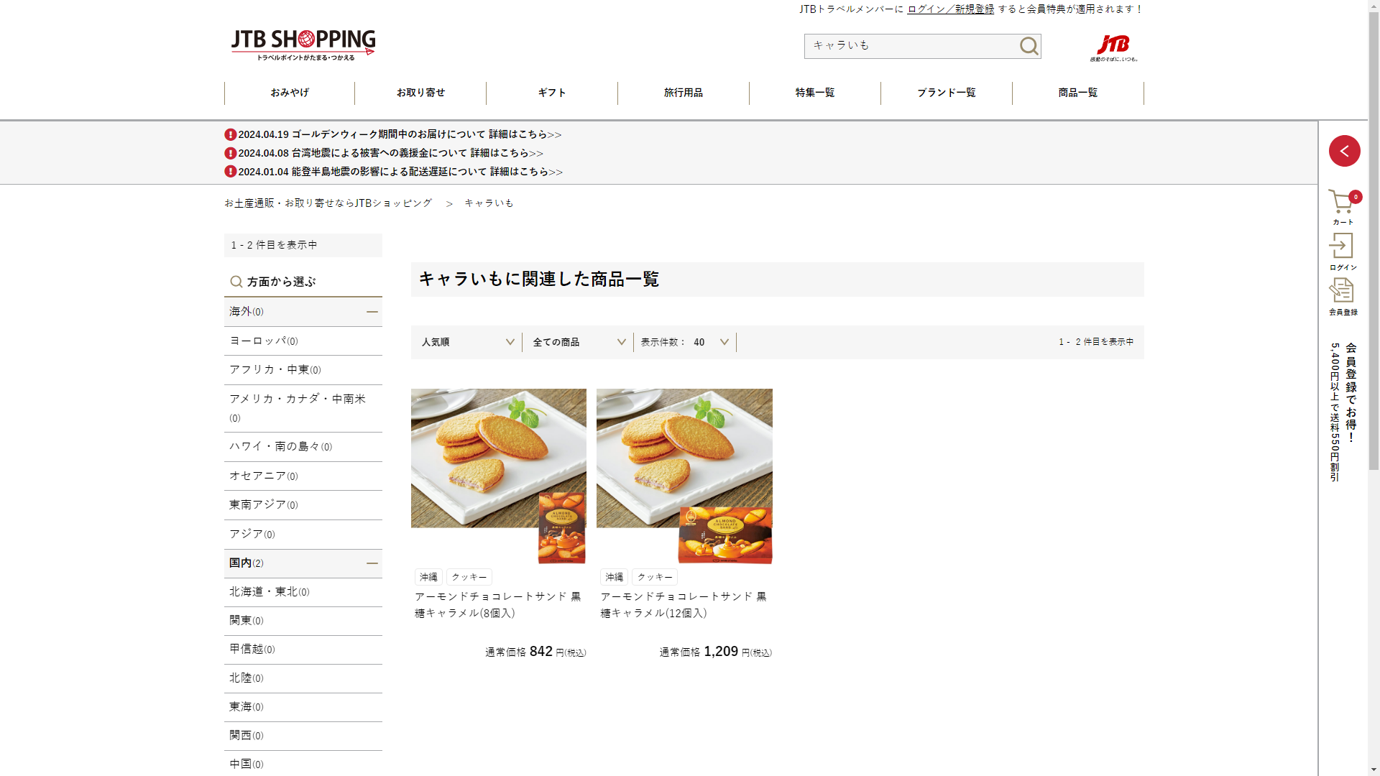Click the ログイン／新規登録 link

click(950, 9)
